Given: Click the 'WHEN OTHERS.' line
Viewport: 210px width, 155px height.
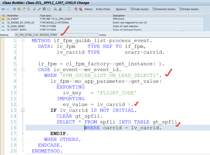Looking at the screenshot, I should (x=62, y=139).
